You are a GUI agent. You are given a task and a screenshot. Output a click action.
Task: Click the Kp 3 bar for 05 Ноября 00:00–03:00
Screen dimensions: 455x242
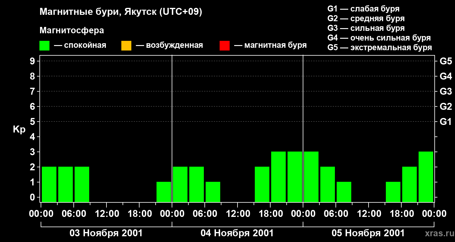[x=311, y=177]
